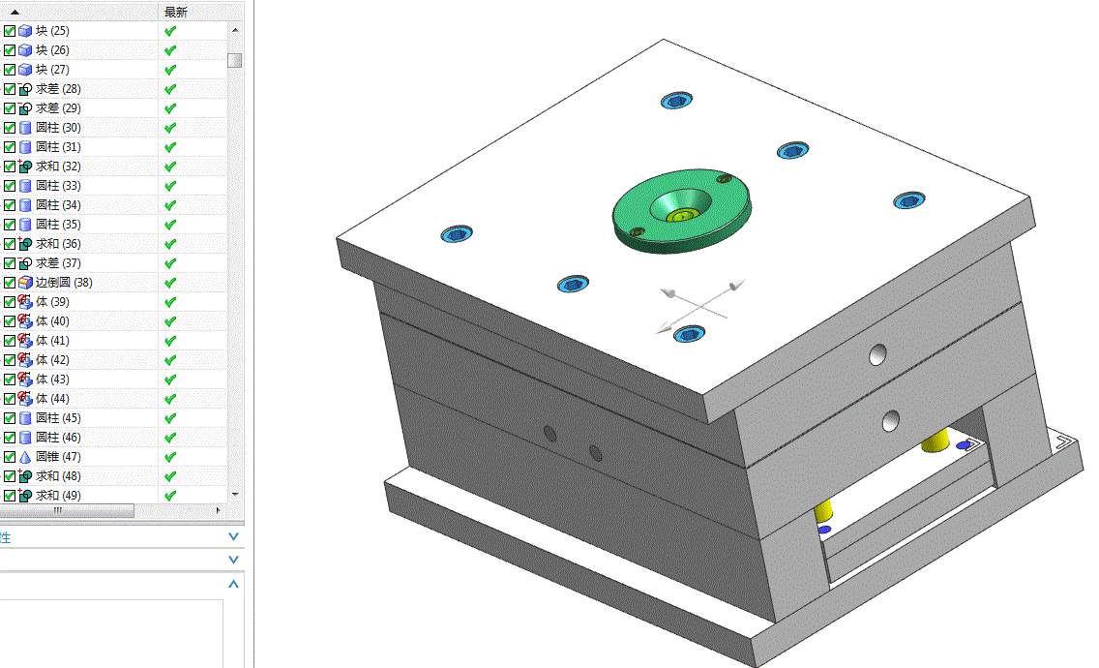Image resolution: width=1099 pixels, height=668 pixels.
Task: Click the edge blend icon of 边倒圆 (38)
Action: pos(25,282)
